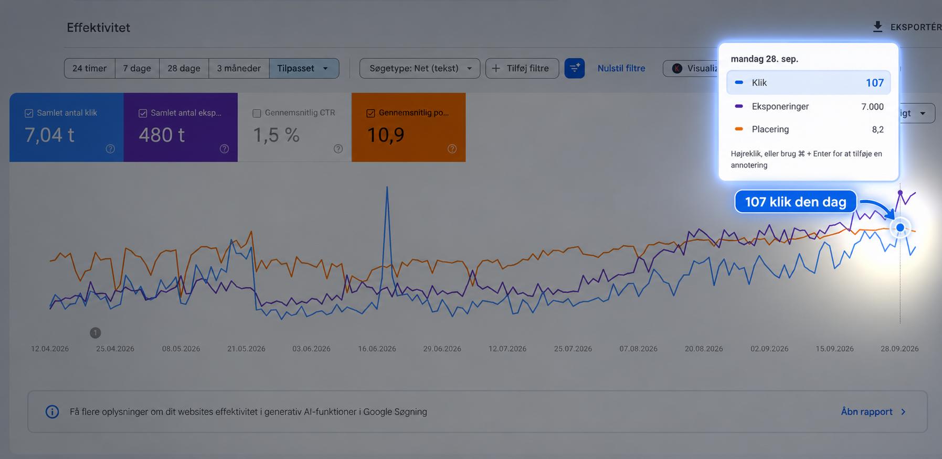942x459 pixels.
Task: Click the Nulstil filtre link
Action: (621, 68)
